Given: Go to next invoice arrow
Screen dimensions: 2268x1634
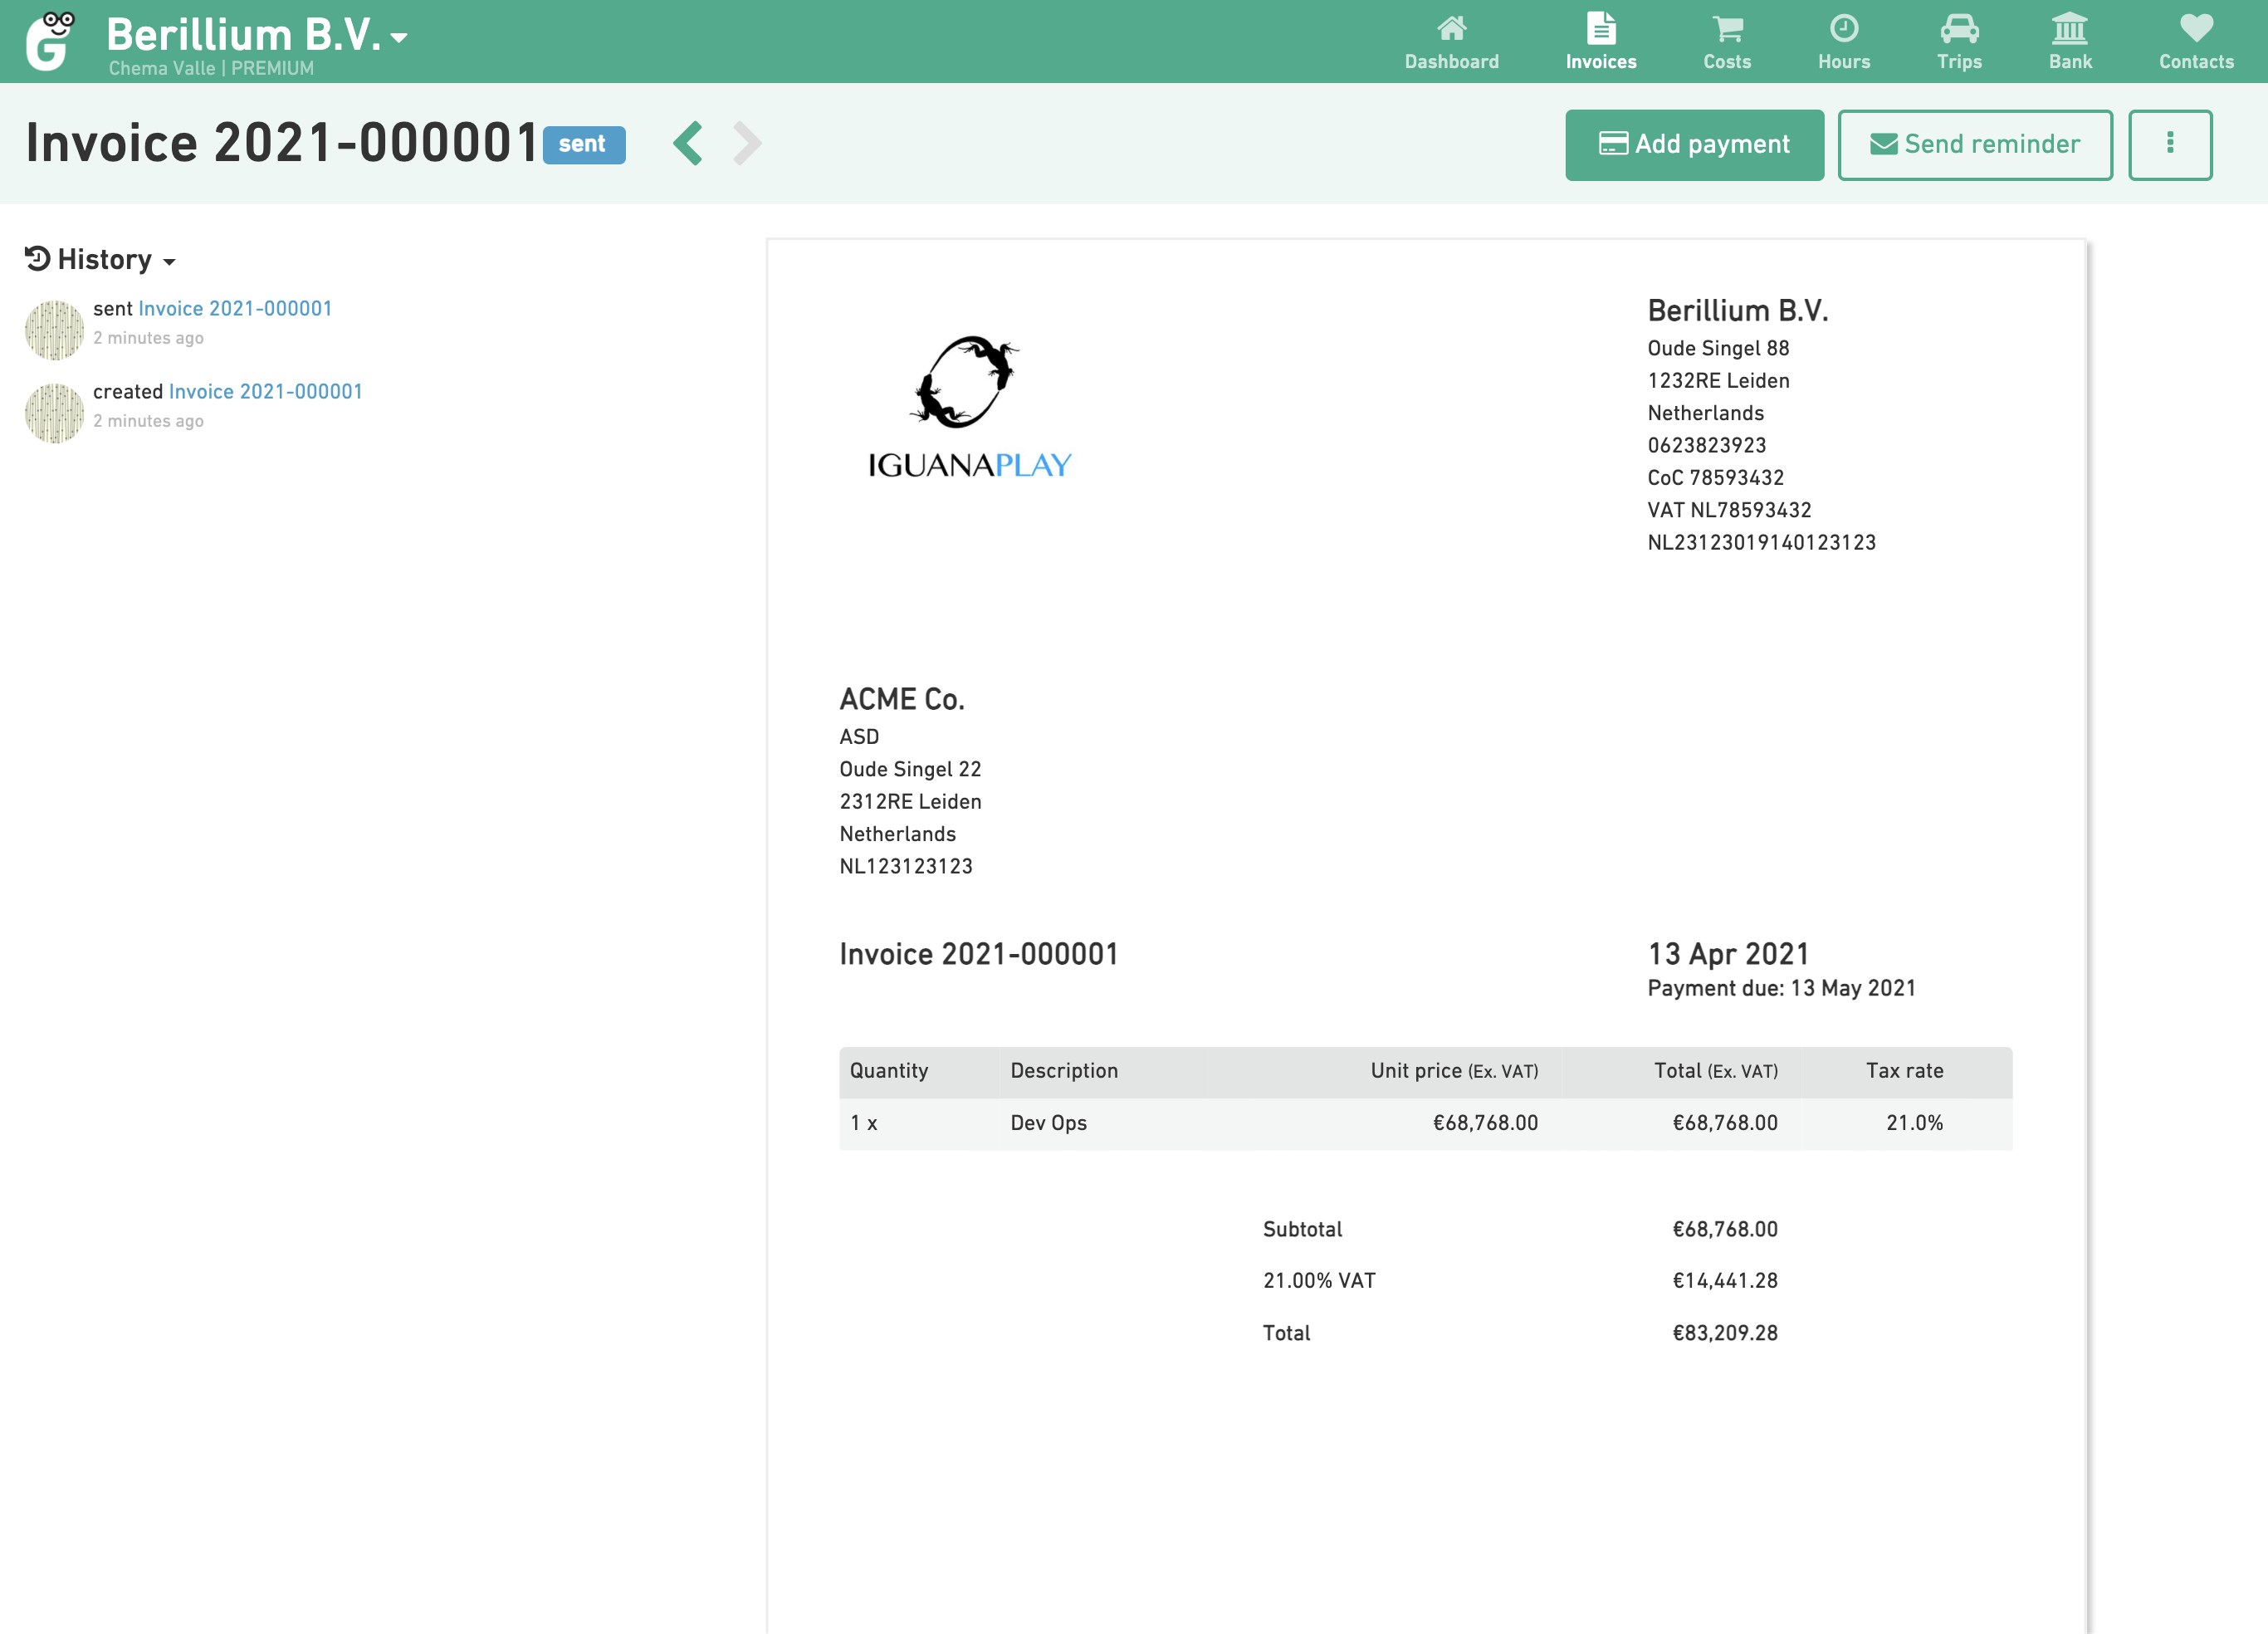Looking at the screenshot, I should coord(747,144).
